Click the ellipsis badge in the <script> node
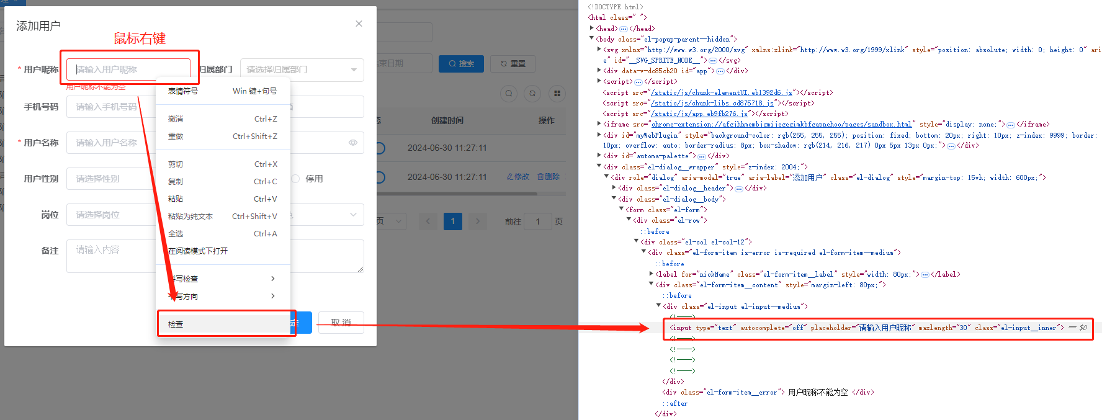The image size is (1102, 420). pyautogui.click(x=638, y=82)
